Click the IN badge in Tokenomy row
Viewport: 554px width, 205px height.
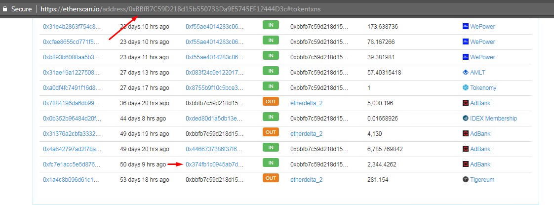[x=271, y=86]
